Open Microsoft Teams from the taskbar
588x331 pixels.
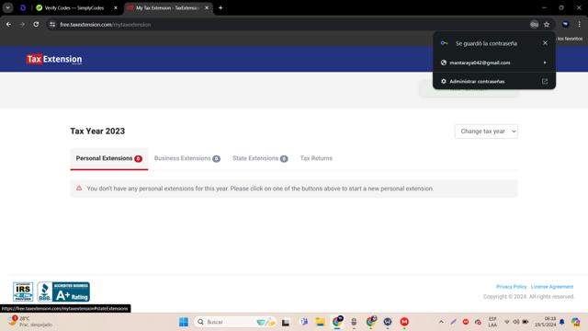point(304,322)
